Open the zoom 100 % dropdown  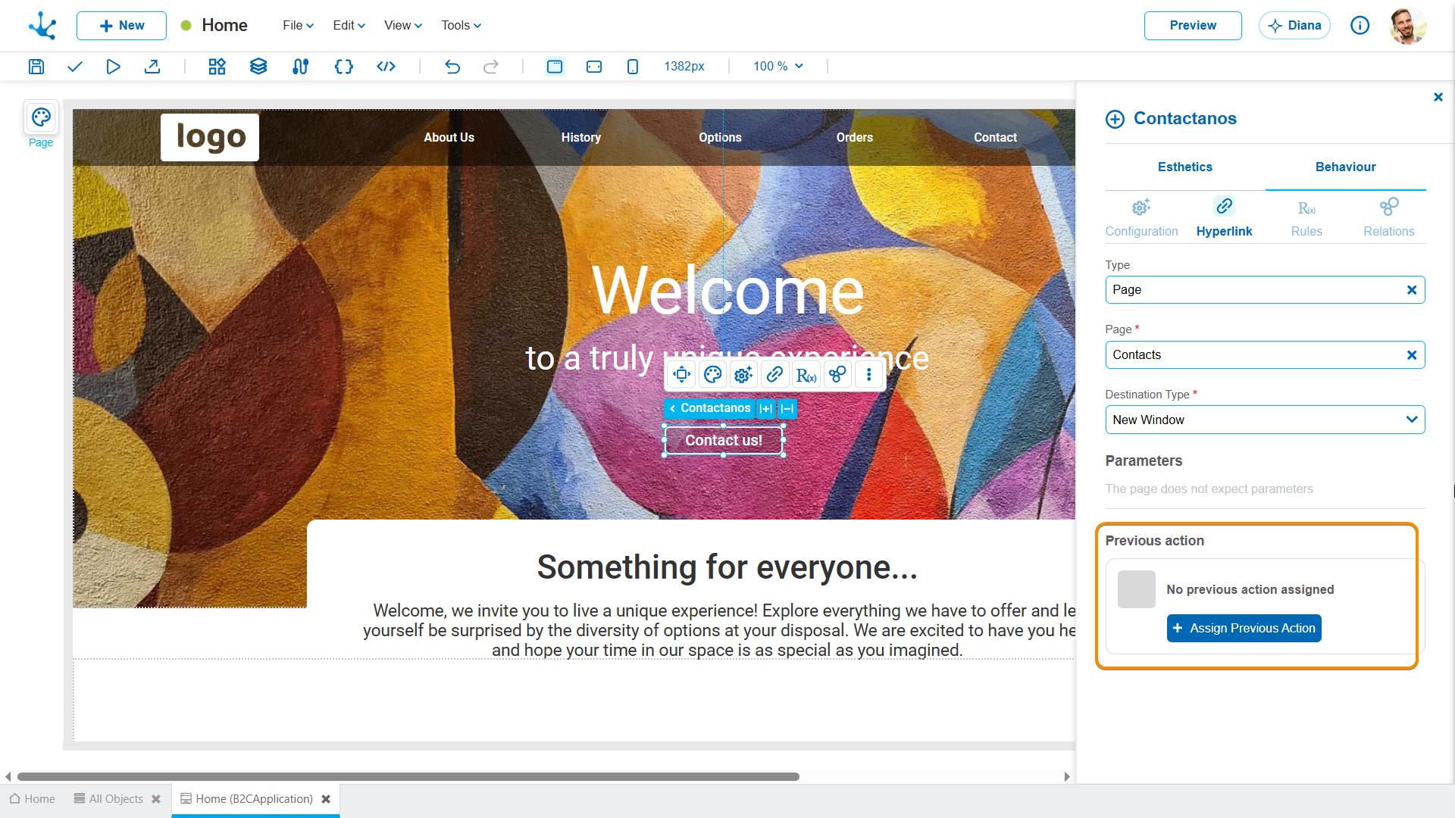pyautogui.click(x=778, y=67)
